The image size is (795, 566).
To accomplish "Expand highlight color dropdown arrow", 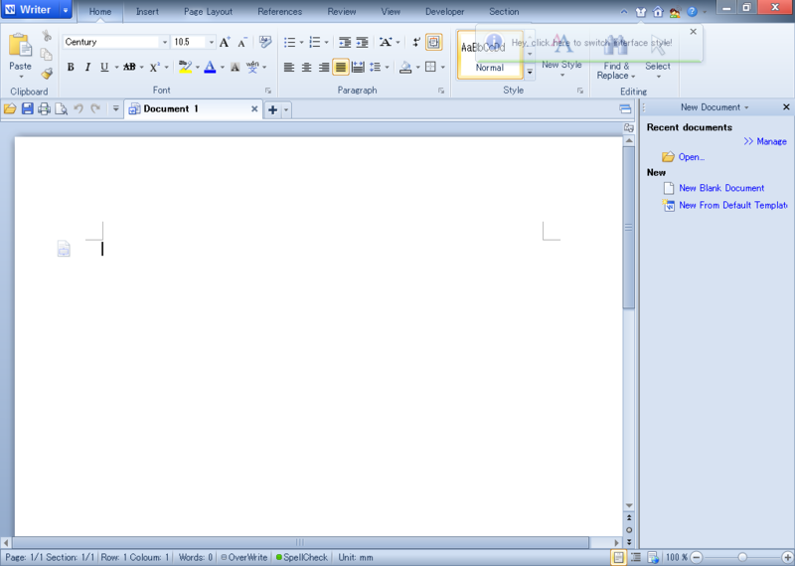I will click(x=197, y=67).
